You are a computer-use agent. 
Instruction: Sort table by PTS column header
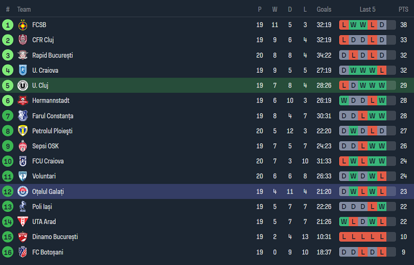(x=403, y=10)
